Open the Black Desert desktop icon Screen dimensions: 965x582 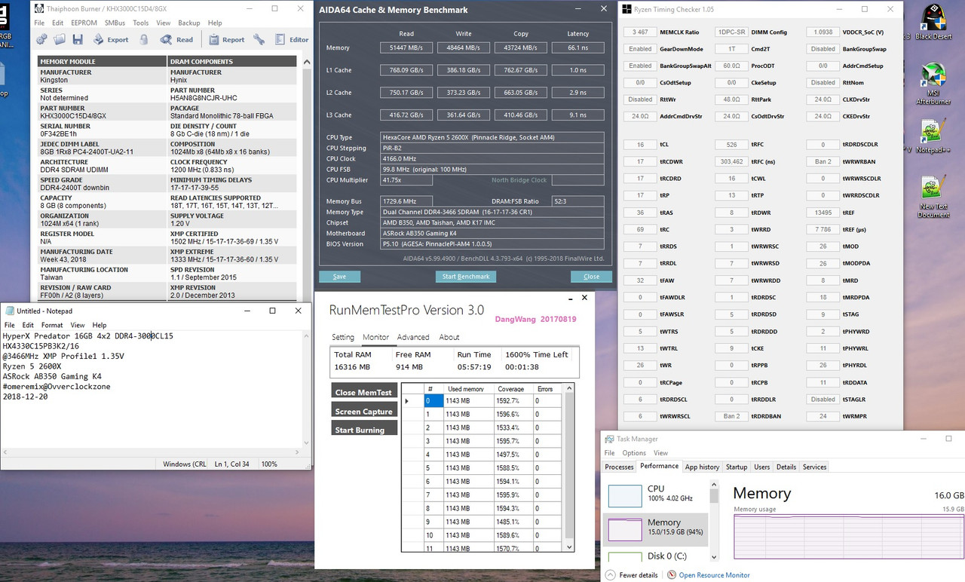tap(933, 22)
